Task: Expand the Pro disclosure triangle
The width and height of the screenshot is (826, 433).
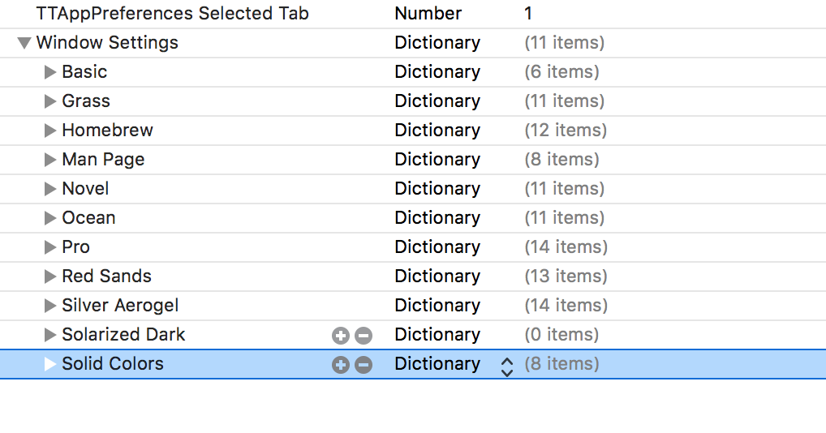Action: (x=50, y=247)
